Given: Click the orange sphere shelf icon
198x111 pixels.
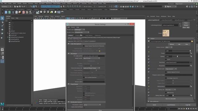Looking at the screenshot, I should 20,12.
